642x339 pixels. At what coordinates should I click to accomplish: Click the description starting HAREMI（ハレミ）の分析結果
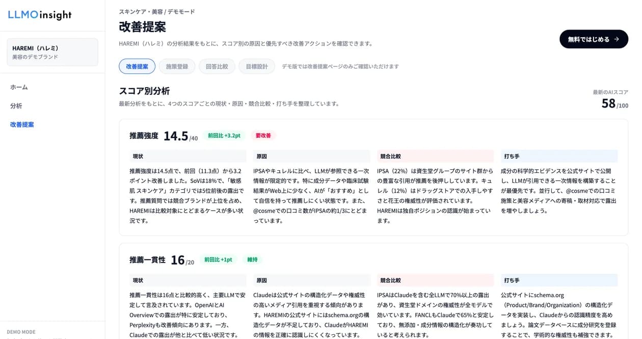246,43
